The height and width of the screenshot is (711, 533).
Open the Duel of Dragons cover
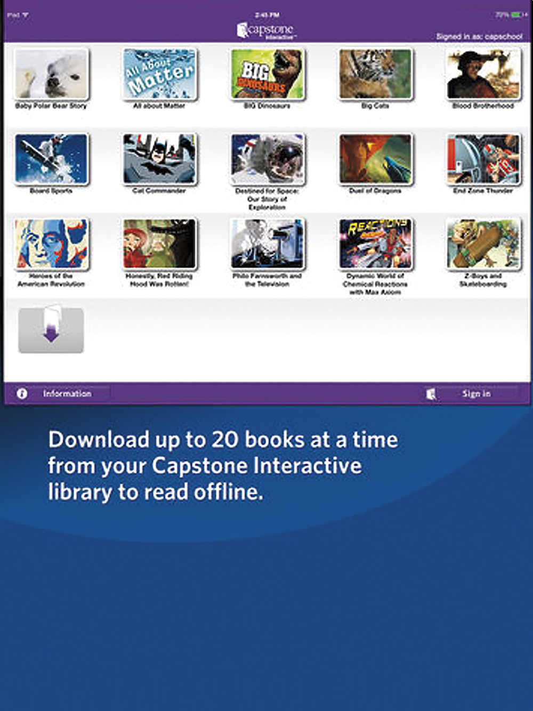pyautogui.click(x=376, y=159)
